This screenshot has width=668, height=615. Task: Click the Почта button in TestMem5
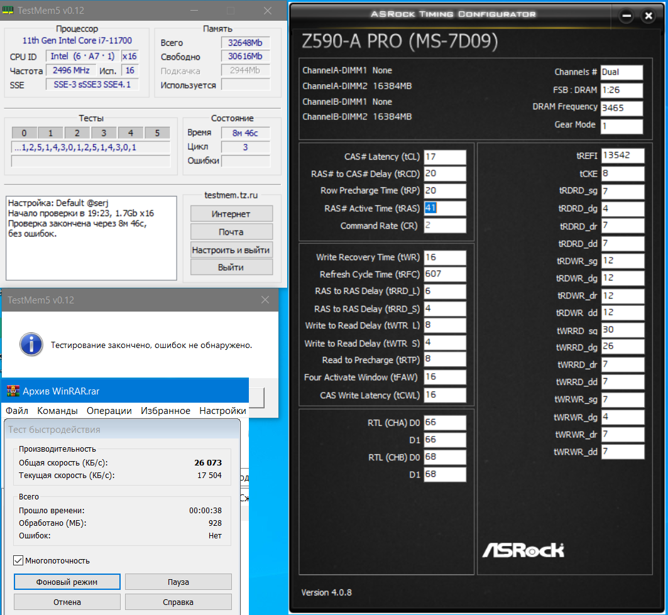231,232
